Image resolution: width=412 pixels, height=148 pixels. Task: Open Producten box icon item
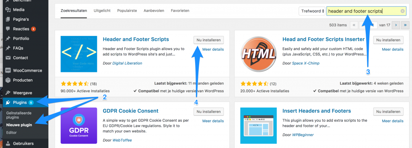point(8,80)
